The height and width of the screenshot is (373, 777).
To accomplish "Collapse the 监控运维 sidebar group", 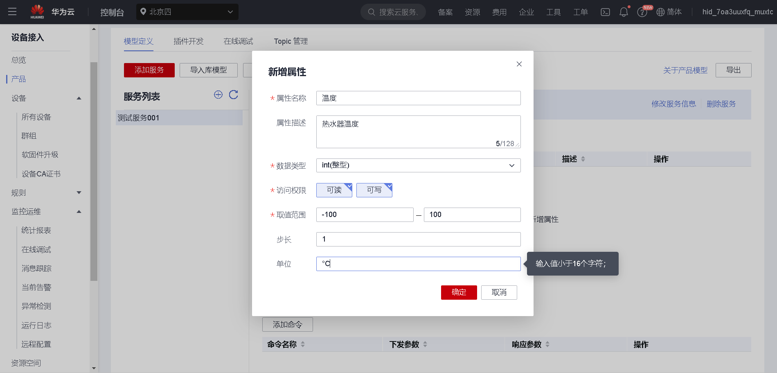I will pyautogui.click(x=79, y=212).
